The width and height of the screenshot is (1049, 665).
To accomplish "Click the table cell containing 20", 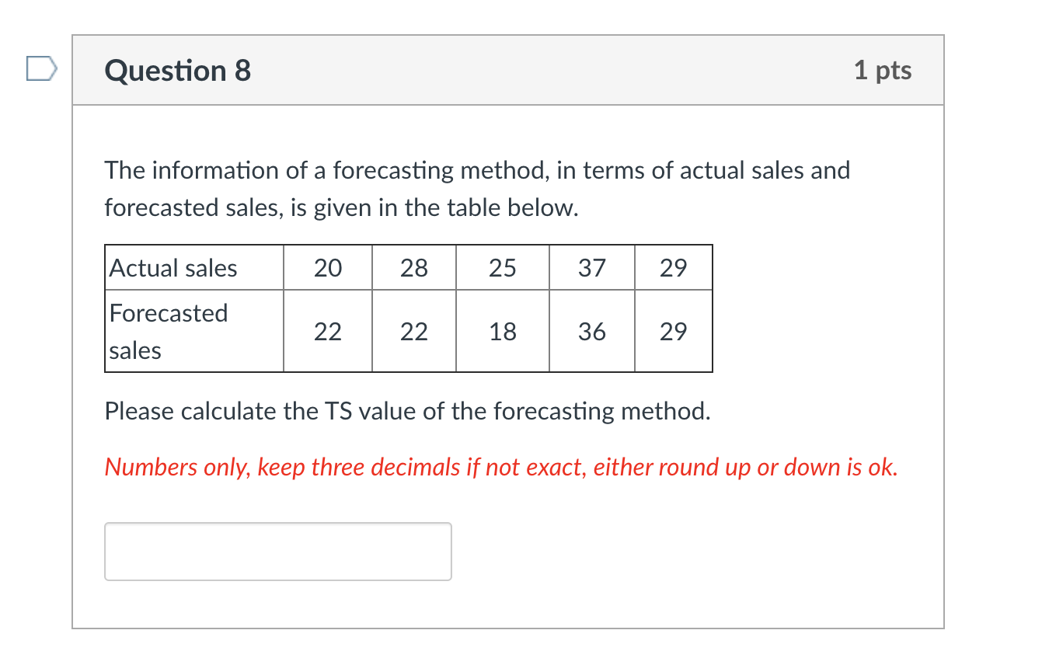I will point(328,267).
